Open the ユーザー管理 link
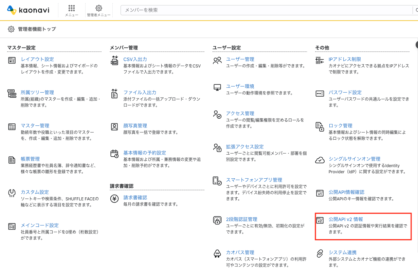Image resolution: width=418 pixels, height=278 pixels. click(240, 59)
